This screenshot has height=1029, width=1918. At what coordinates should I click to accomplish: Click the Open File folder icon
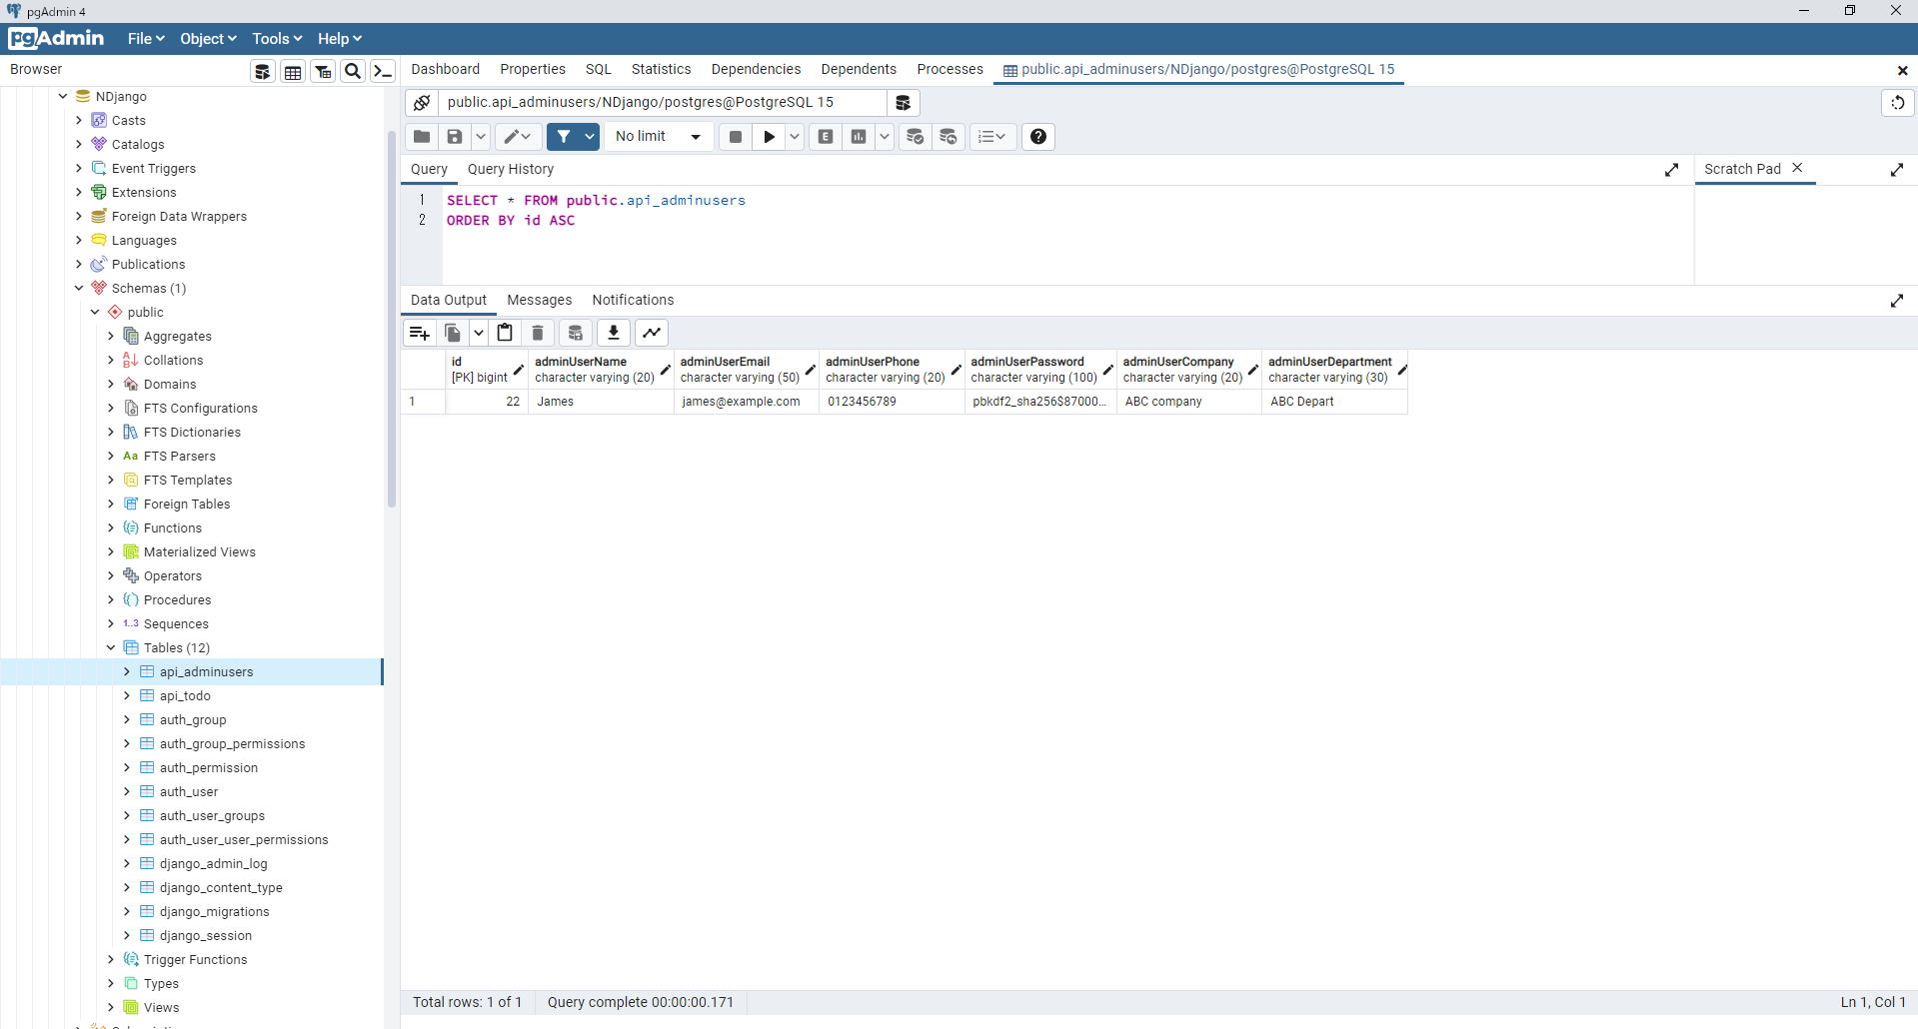pyautogui.click(x=422, y=137)
